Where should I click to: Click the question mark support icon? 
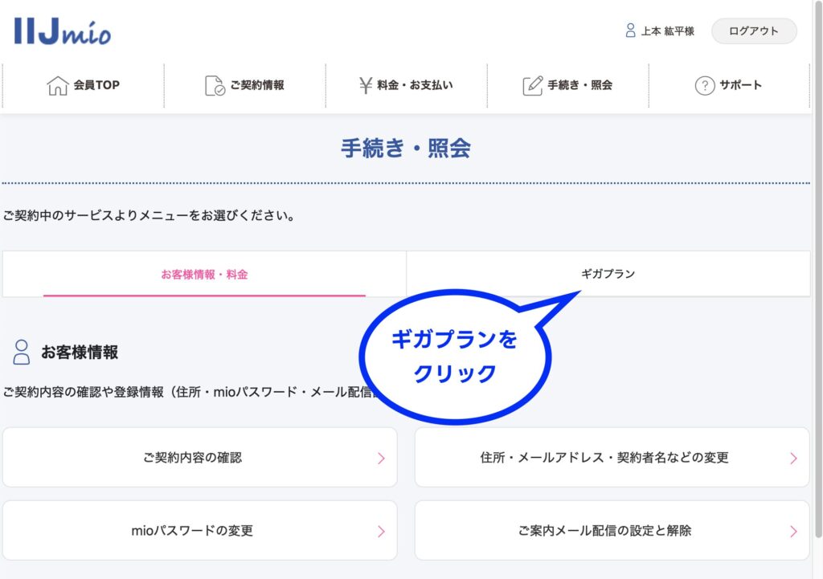pyautogui.click(x=704, y=85)
